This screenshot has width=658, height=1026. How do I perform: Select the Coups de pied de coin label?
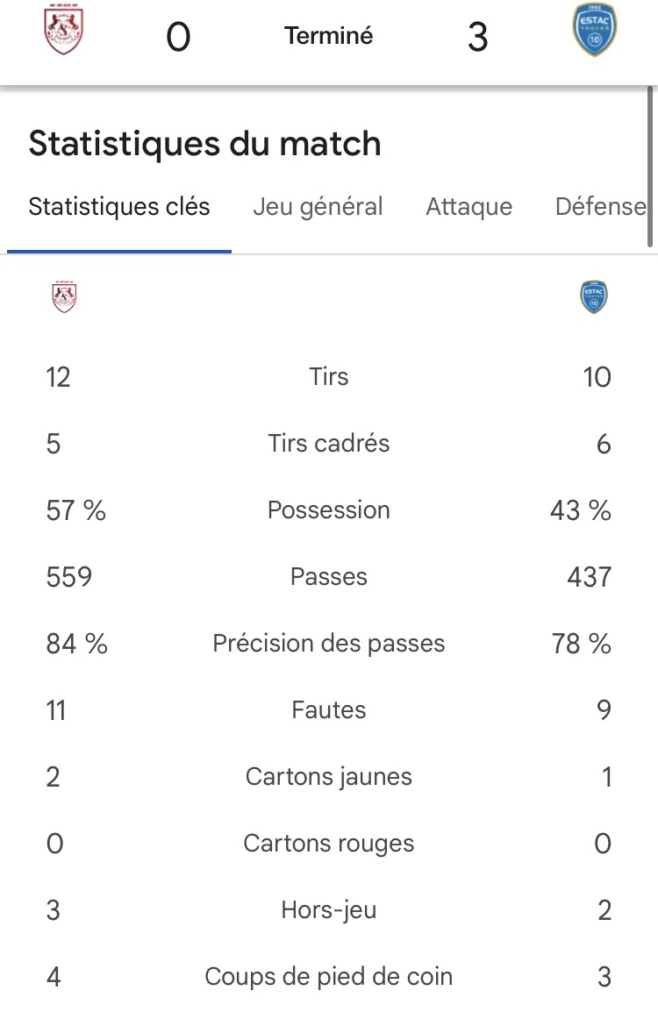click(x=329, y=977)
